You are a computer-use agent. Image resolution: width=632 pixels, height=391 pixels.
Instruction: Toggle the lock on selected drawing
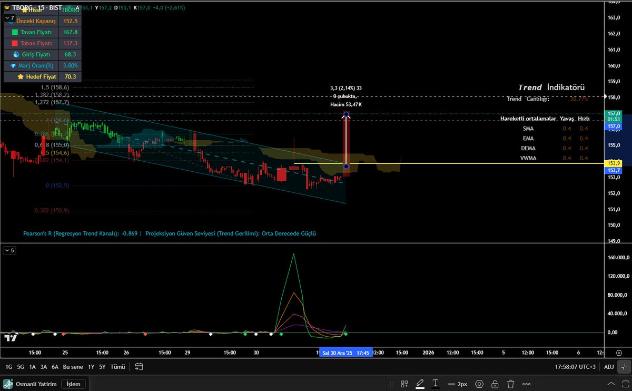coord(495,384)
